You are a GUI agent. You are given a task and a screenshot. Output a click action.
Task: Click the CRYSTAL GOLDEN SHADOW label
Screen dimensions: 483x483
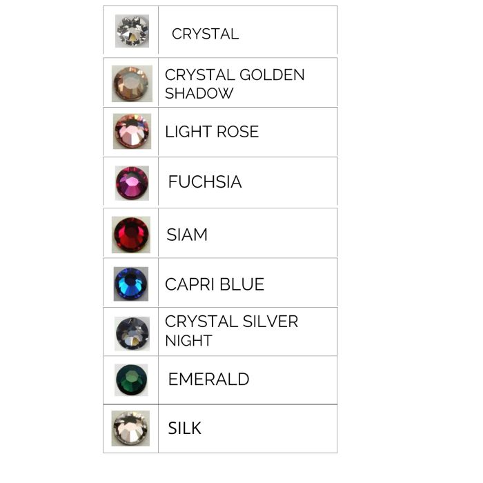[x=235, y=83]
